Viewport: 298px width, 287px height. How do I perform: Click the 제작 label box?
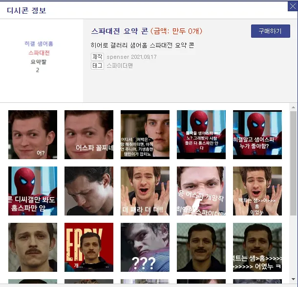pos(97,57)
